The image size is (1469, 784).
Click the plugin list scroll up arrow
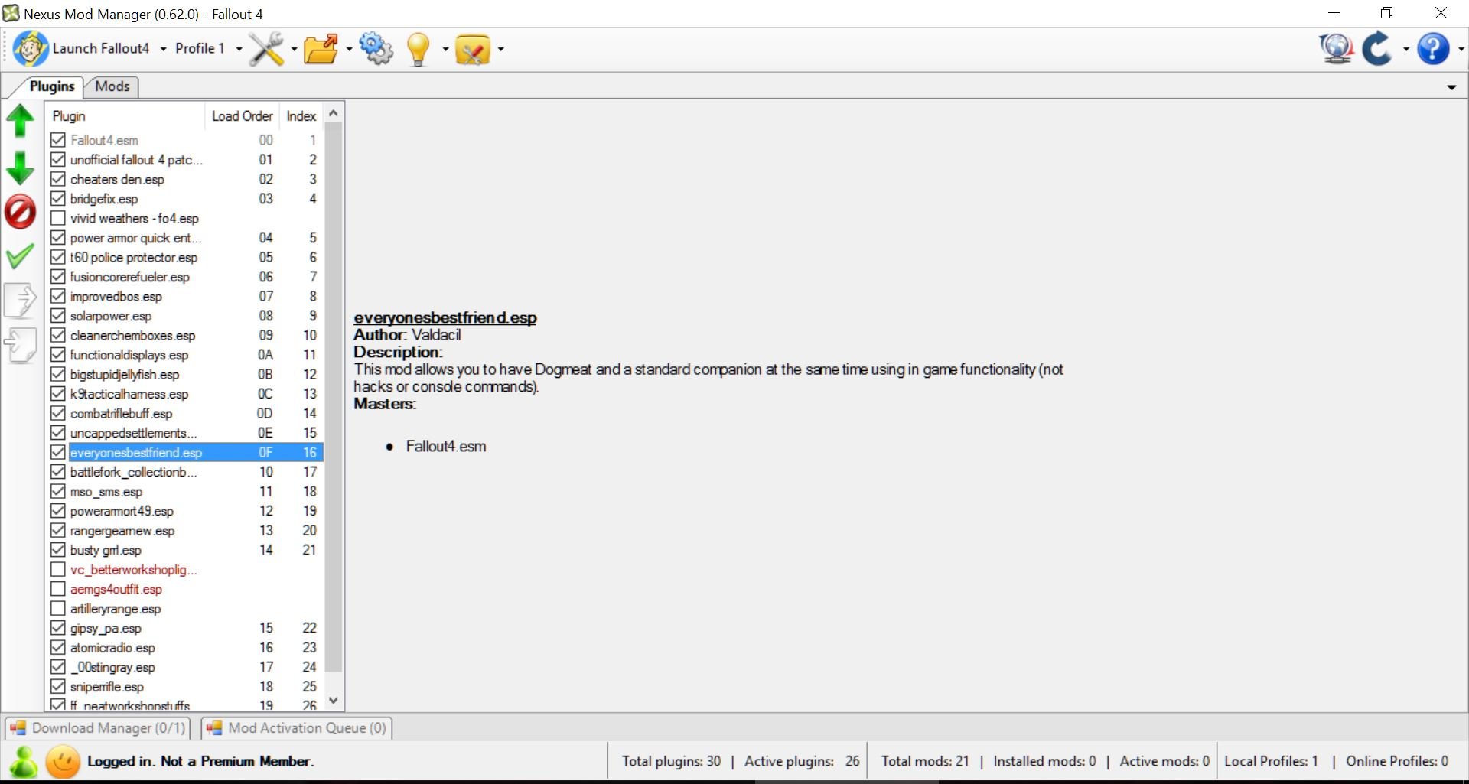tap(333, 113)
